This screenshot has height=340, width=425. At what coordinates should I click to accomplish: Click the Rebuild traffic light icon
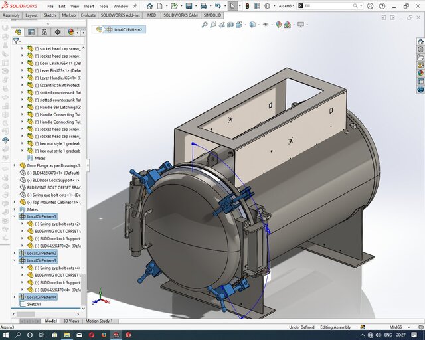(248, 5)
